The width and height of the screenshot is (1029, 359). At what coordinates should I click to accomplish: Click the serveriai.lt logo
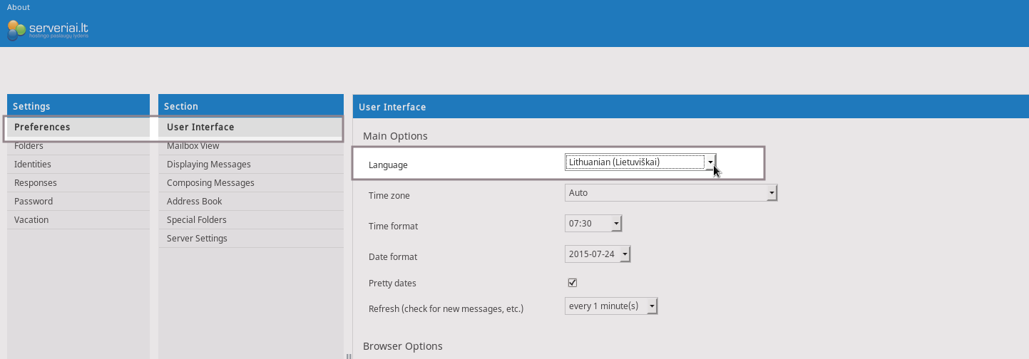48,30
